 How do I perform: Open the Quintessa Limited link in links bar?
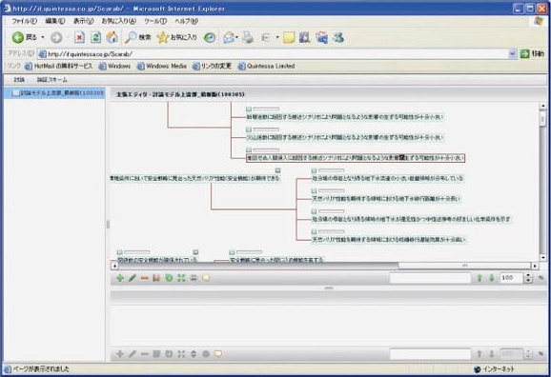(x=266, y=66)
